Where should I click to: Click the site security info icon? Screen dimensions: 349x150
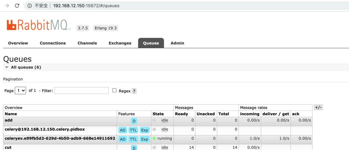(30, 6)
